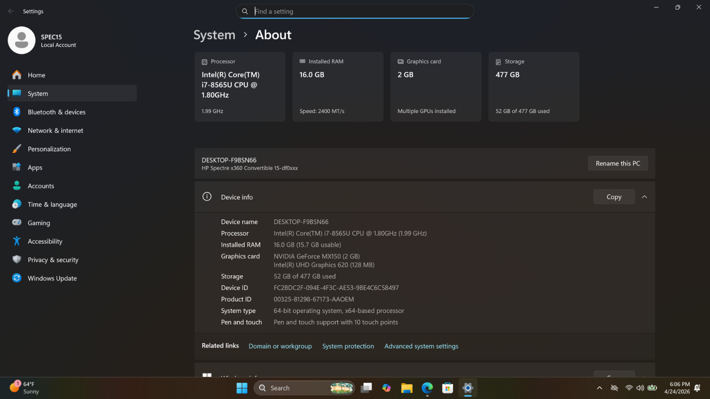This screenshot has height=399, width=710.
Task: Click the Accounts person icon
Action: [x=17, y=186]
